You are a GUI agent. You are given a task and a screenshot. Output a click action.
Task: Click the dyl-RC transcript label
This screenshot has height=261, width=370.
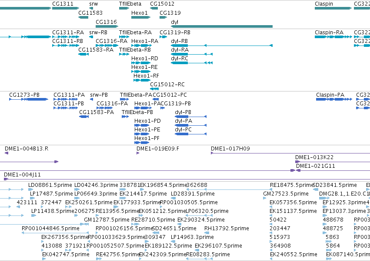click(179, 59)
